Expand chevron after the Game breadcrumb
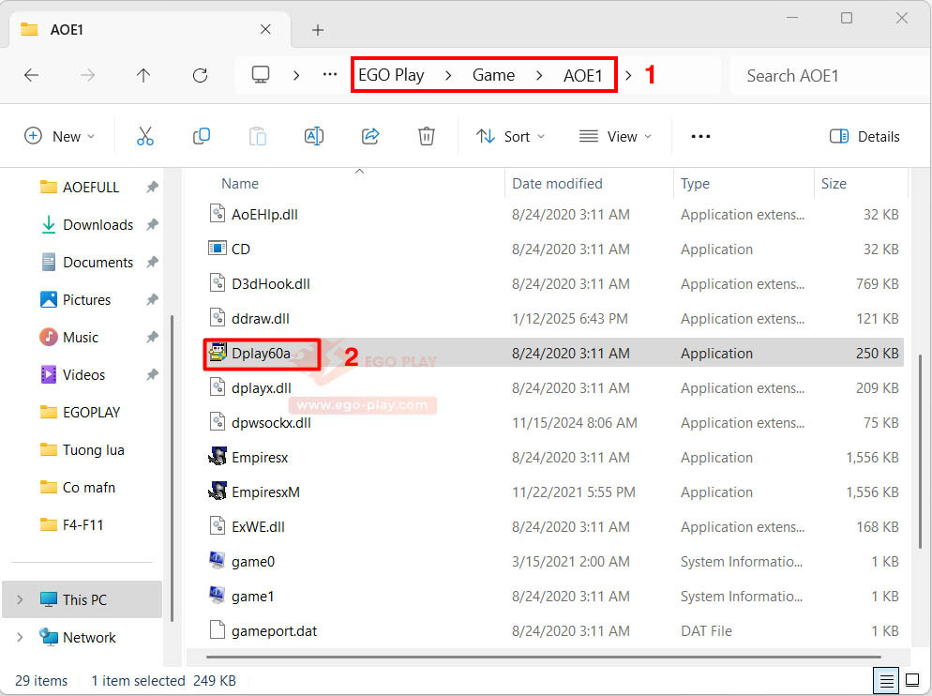This screenshot has height=696, width=932. click(539, 76)
